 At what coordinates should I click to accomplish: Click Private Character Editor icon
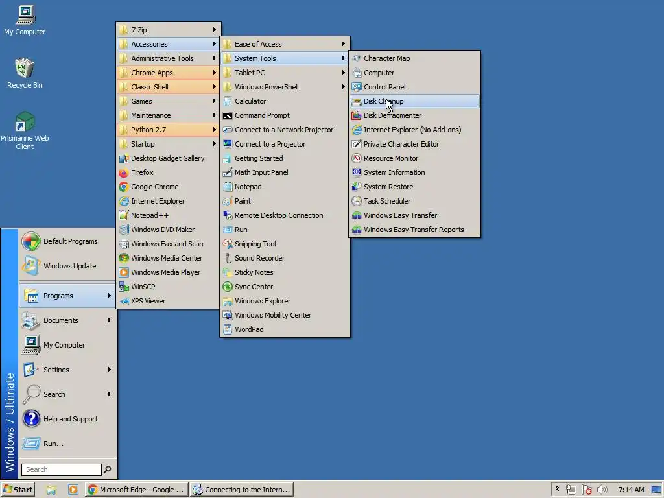(x=357, y=144)
